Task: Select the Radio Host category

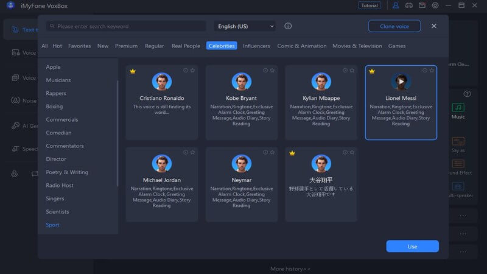Action: [60, 186]
